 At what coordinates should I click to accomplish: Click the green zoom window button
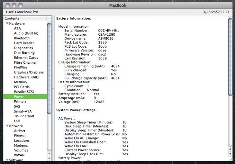pos(20,5)
